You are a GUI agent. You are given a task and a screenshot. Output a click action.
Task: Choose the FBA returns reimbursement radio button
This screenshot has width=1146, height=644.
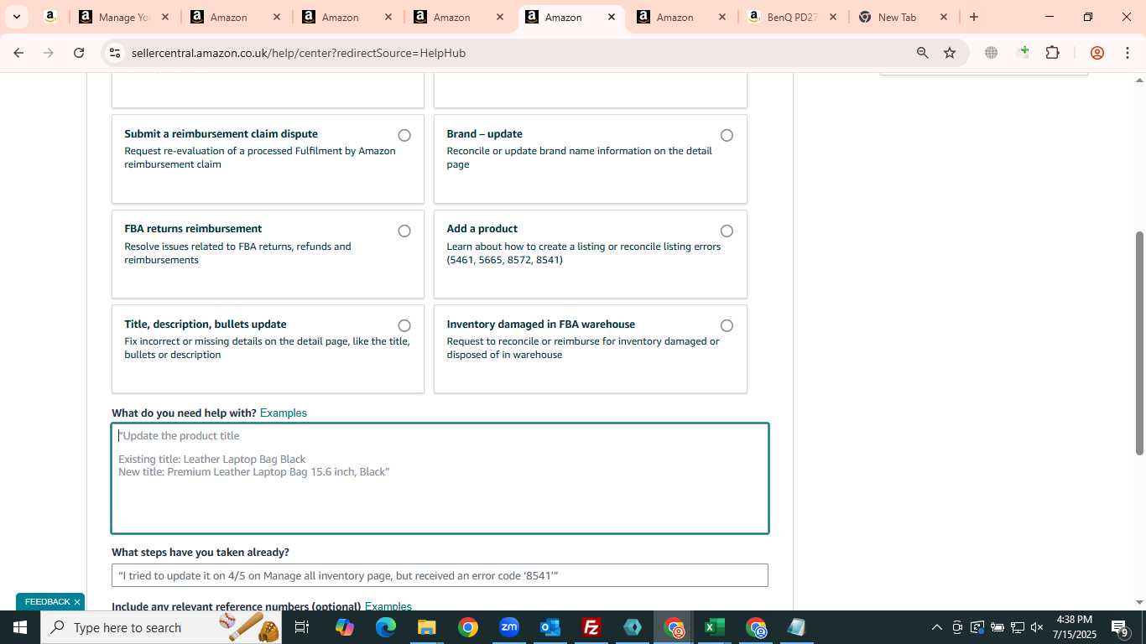point(404,231)
